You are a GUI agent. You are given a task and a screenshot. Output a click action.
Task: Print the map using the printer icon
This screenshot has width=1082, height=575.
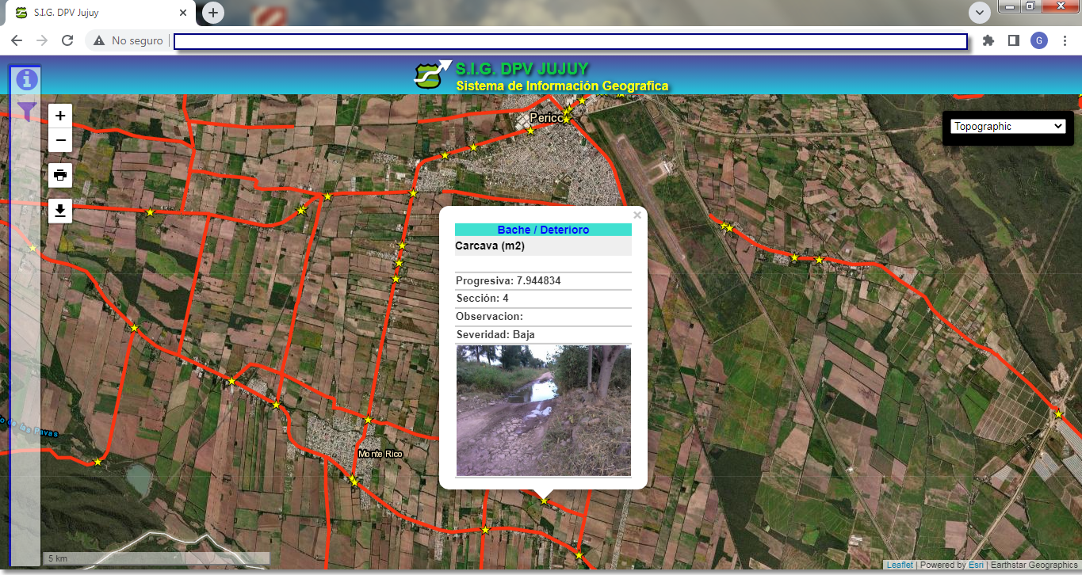point(60,174)
